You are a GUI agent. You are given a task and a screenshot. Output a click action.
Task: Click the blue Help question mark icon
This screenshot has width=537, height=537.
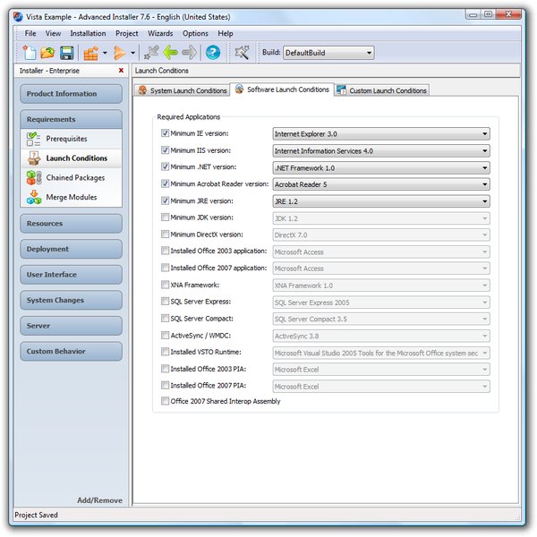213,53
